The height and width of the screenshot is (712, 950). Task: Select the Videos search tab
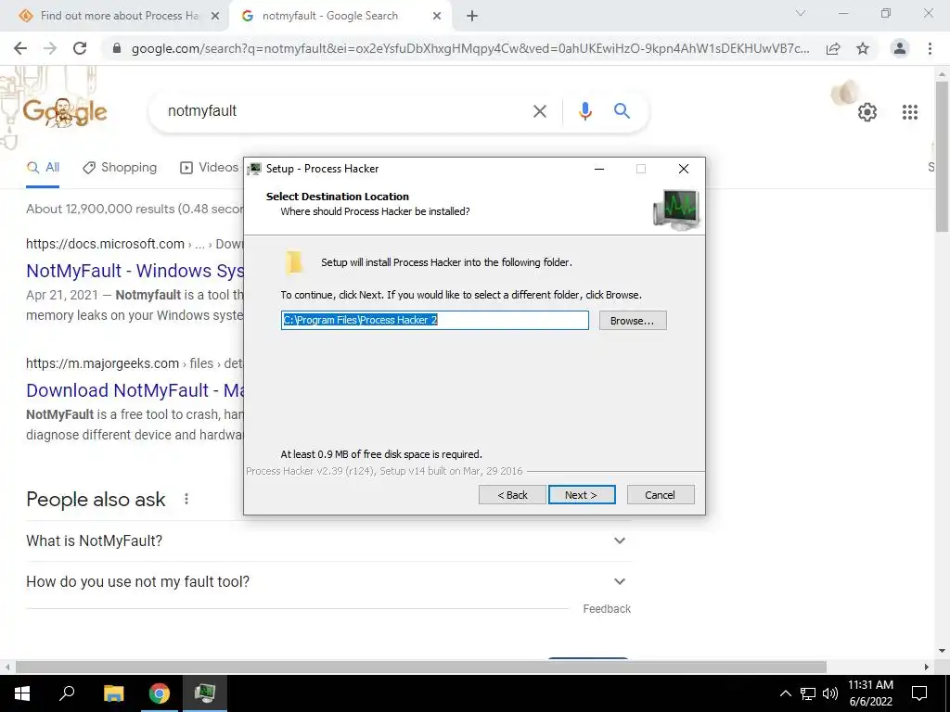click(x=210, y=168)
